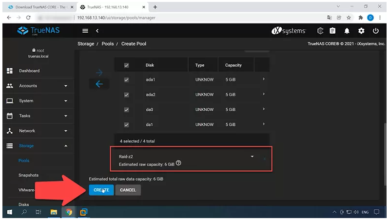Screen dimensions: 389x220
Task: Open the Task Manager clipboard icon
Action: tap(332, 31)
